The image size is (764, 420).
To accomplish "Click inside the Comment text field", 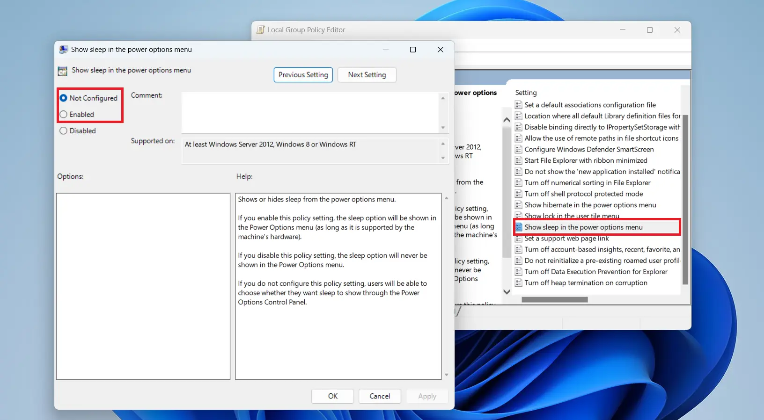I will tap(309, 112).
